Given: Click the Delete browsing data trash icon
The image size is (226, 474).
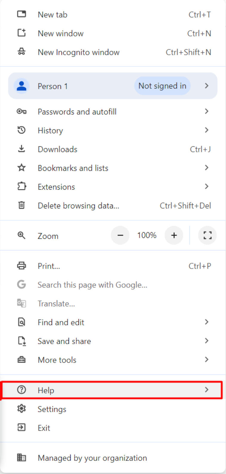Looking at the screenshot, I should pos(21,205).
